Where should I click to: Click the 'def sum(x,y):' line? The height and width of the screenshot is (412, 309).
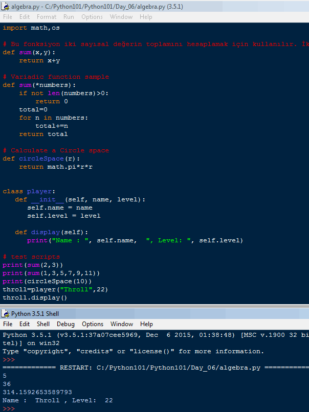click(x=29, y=52)
